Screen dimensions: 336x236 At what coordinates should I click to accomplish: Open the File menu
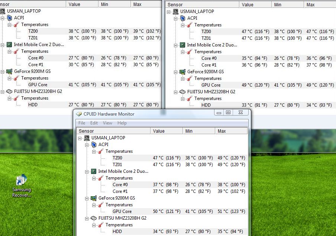pos(82,123)
